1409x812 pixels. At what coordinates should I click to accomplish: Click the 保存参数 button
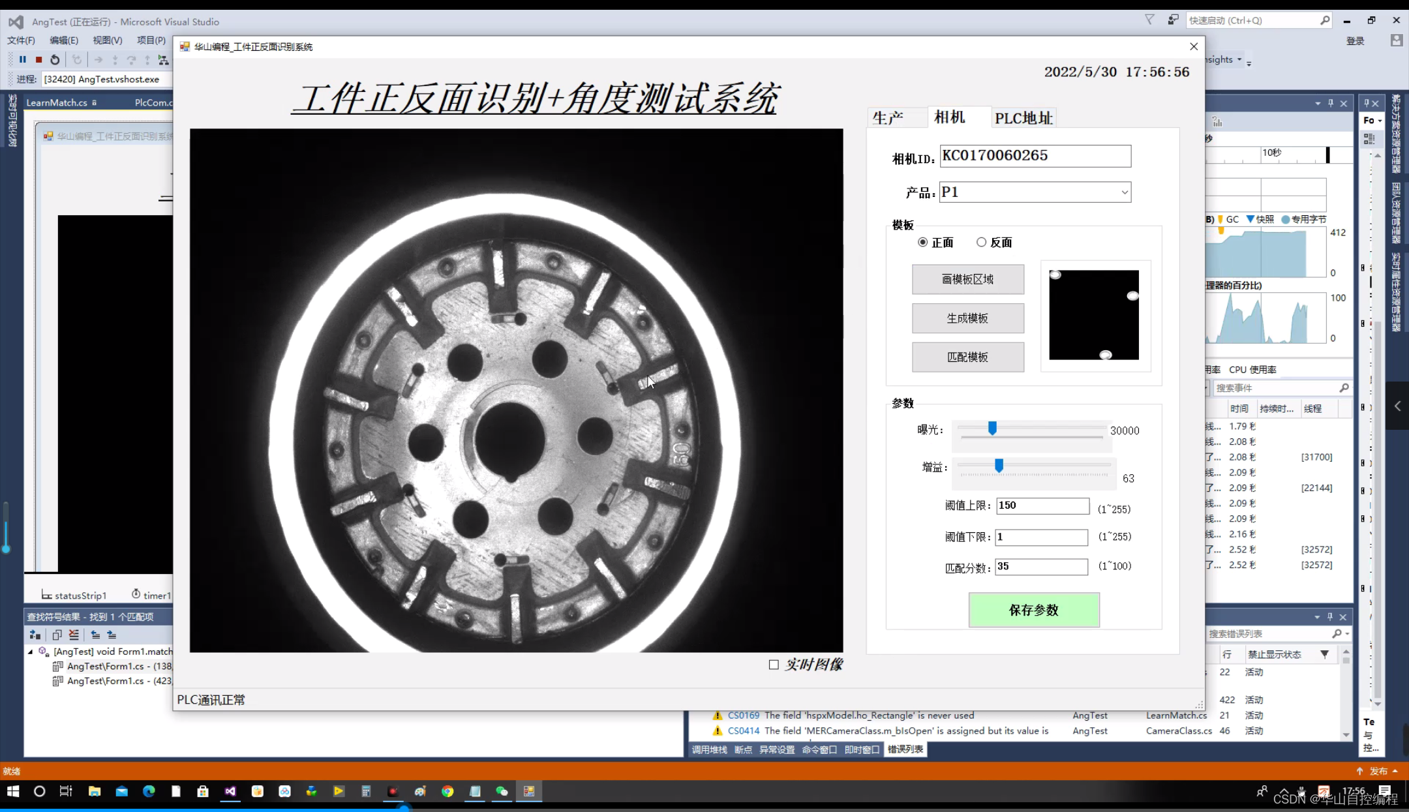1033,610
